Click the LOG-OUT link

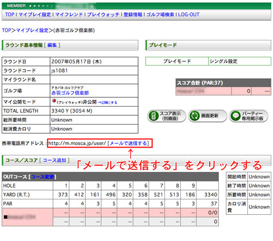188,15
